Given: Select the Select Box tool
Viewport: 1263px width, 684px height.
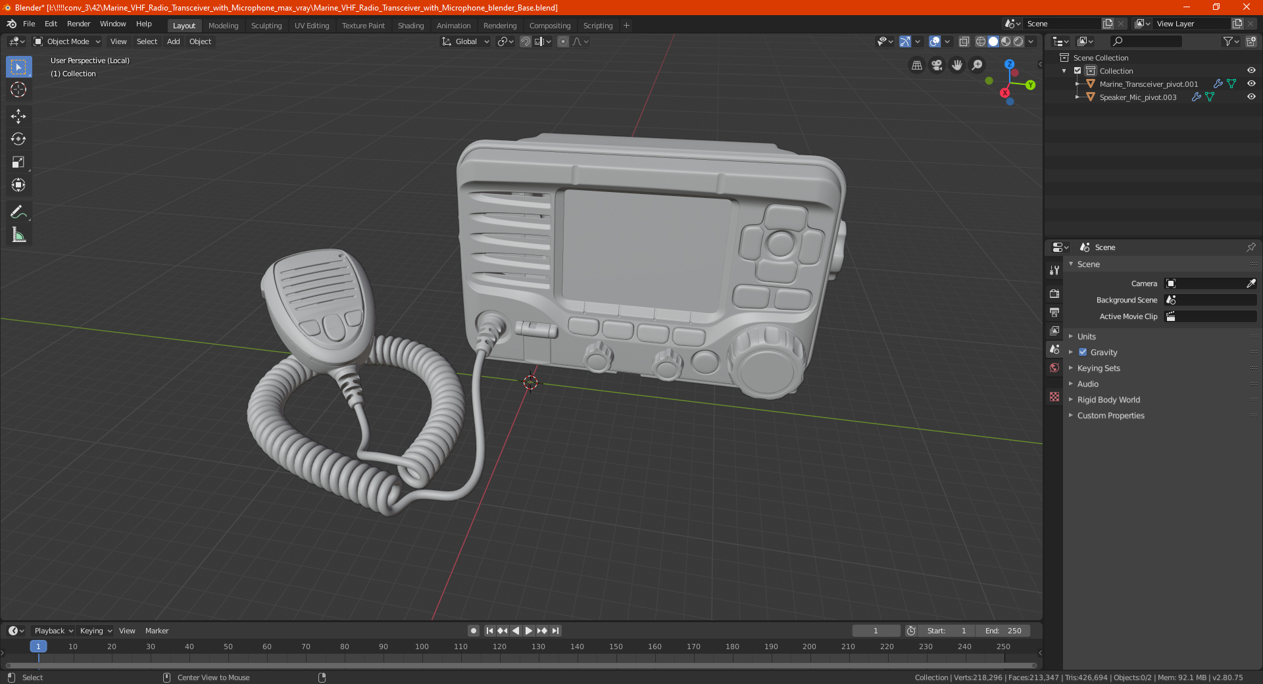Looking at the screenshot, I should pos(18,67).
